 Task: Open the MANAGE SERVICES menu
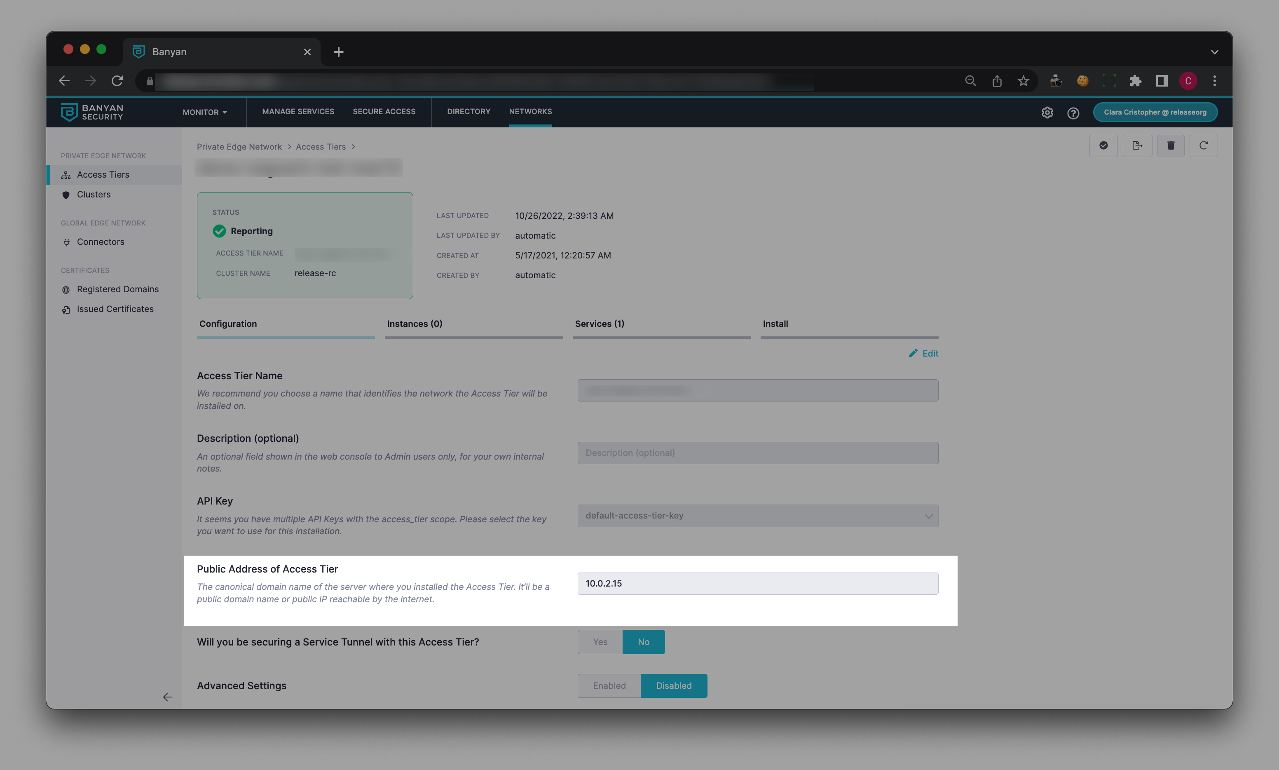coord(298,112)
